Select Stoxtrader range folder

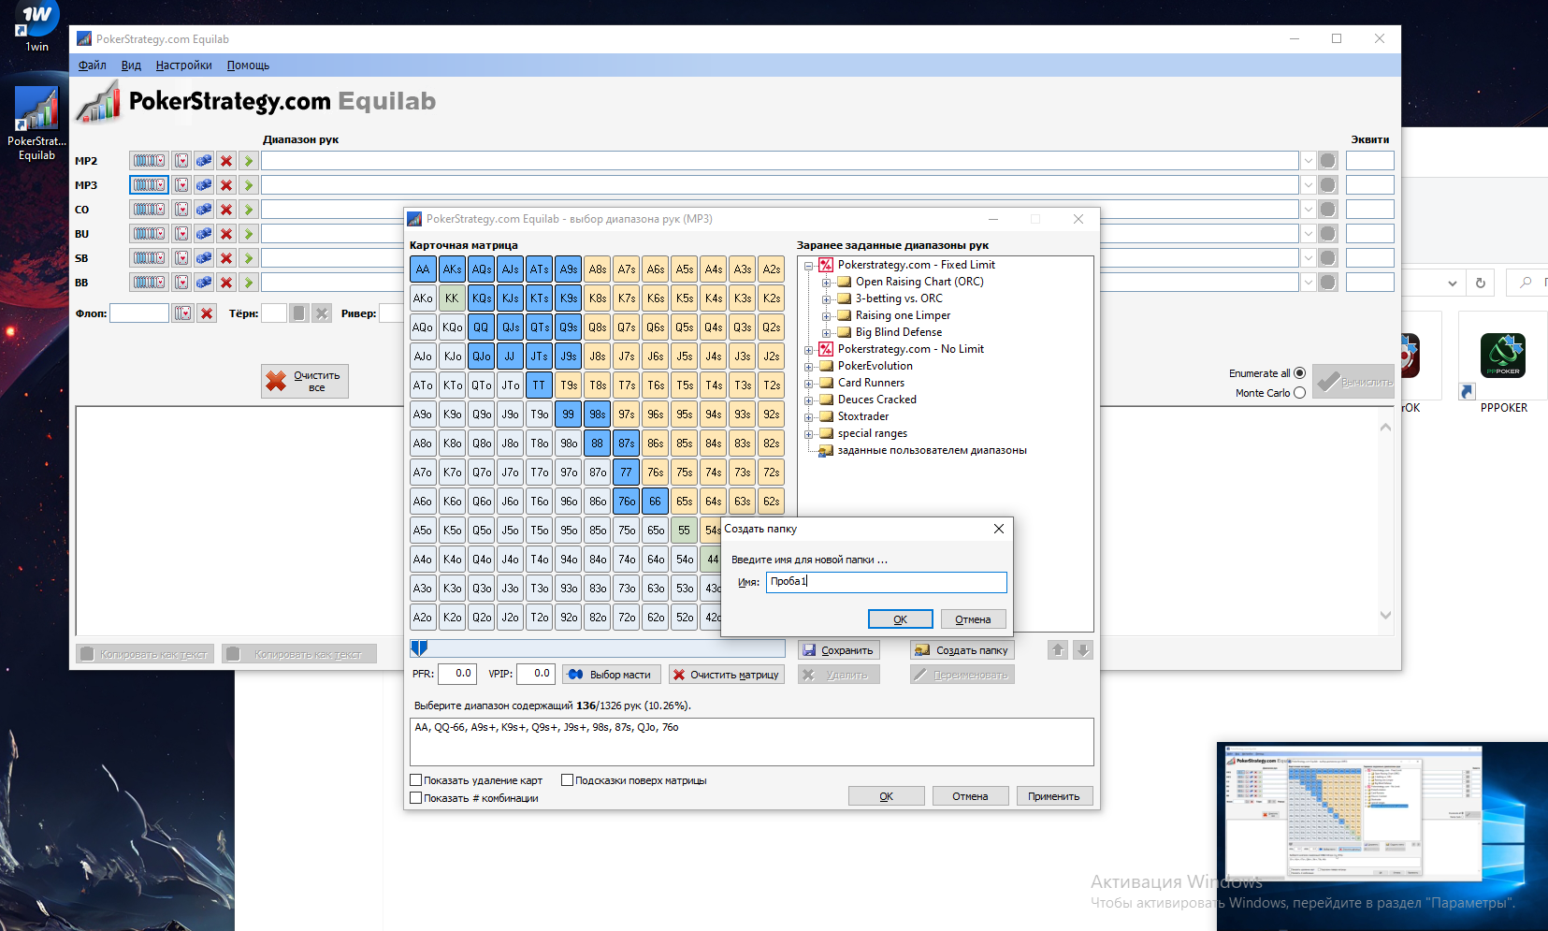coord(863,416)
